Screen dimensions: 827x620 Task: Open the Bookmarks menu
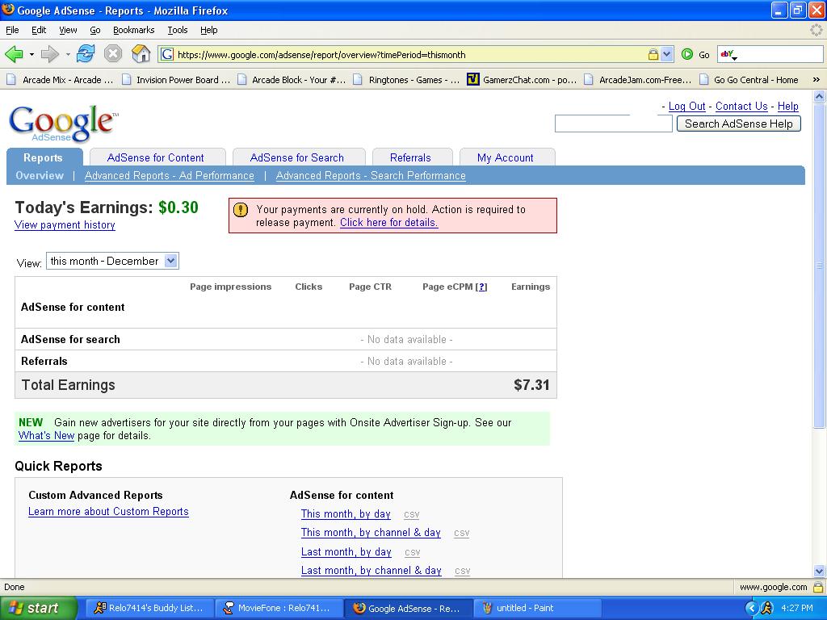(133, 30)
